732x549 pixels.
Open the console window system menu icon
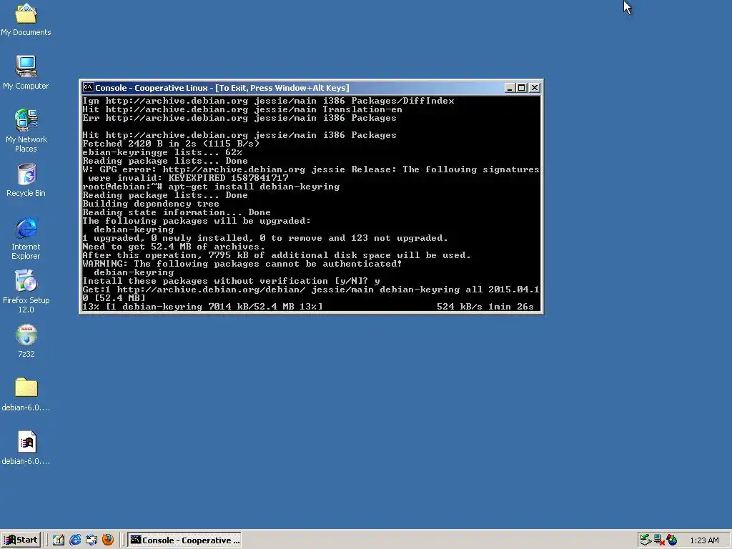point(87,87)
